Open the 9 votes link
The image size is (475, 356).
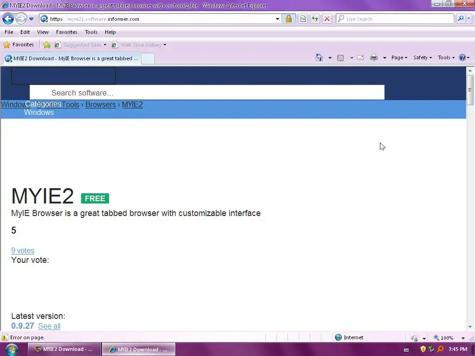pos(23,250)
